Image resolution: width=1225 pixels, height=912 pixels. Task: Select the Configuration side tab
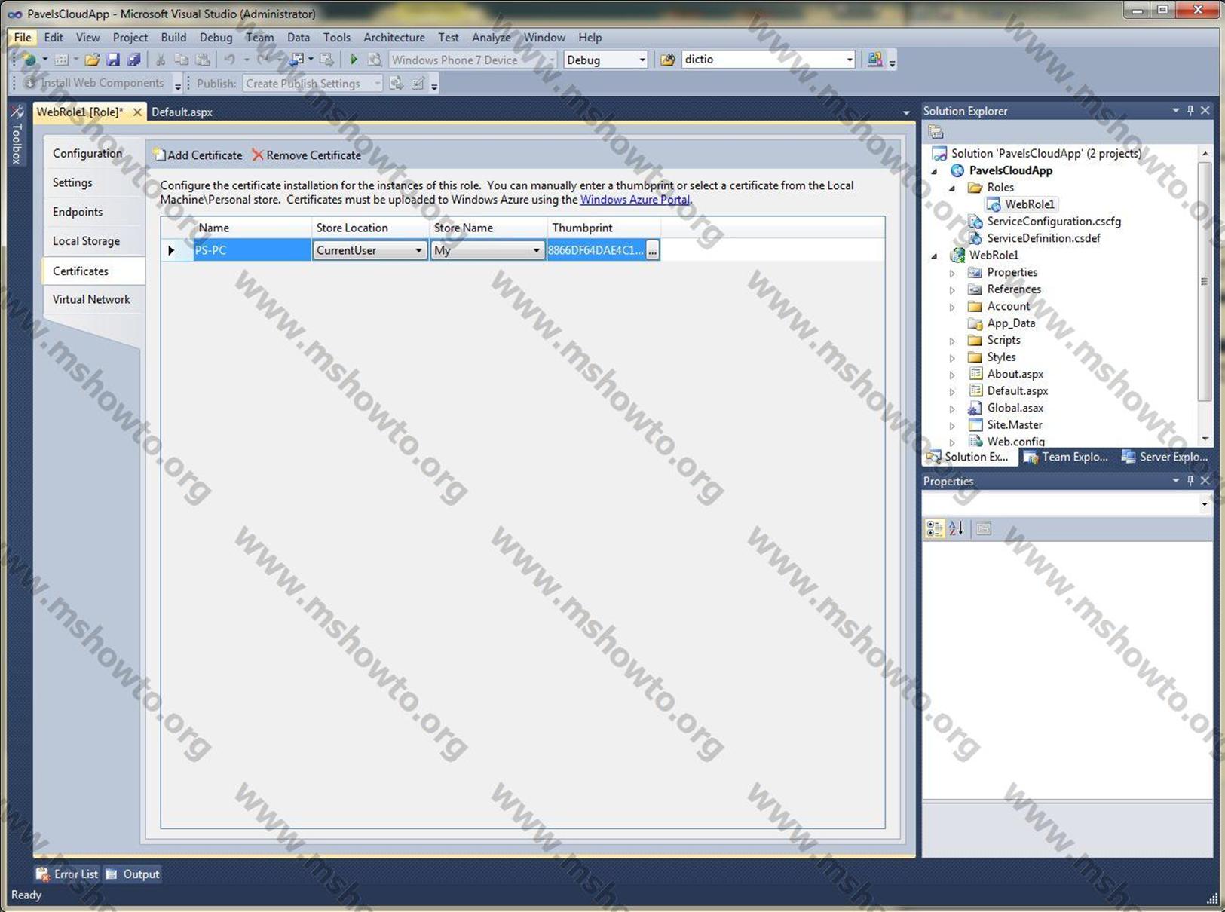click(x=87, y=154)
